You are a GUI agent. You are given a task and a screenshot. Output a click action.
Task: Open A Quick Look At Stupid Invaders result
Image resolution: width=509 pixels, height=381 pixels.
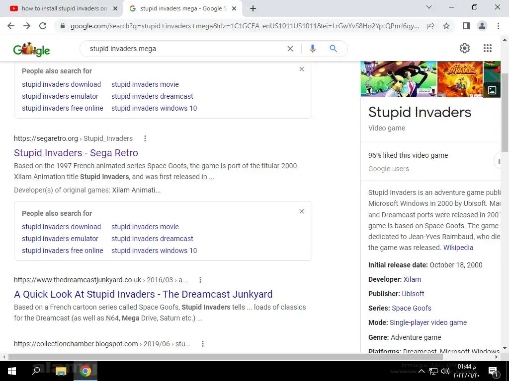pos(143,294)
